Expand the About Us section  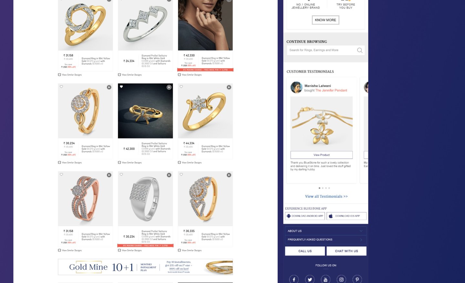[x=325, y=231]
